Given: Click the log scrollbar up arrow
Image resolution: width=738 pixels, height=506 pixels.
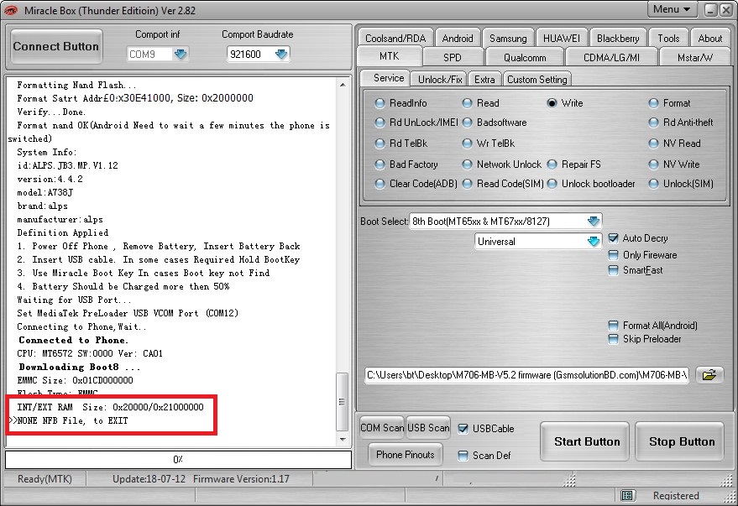Looking at the screenshot, I should 343,85.
